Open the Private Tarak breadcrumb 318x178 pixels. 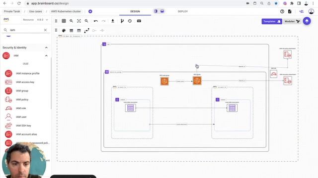(x=12, y=11)
